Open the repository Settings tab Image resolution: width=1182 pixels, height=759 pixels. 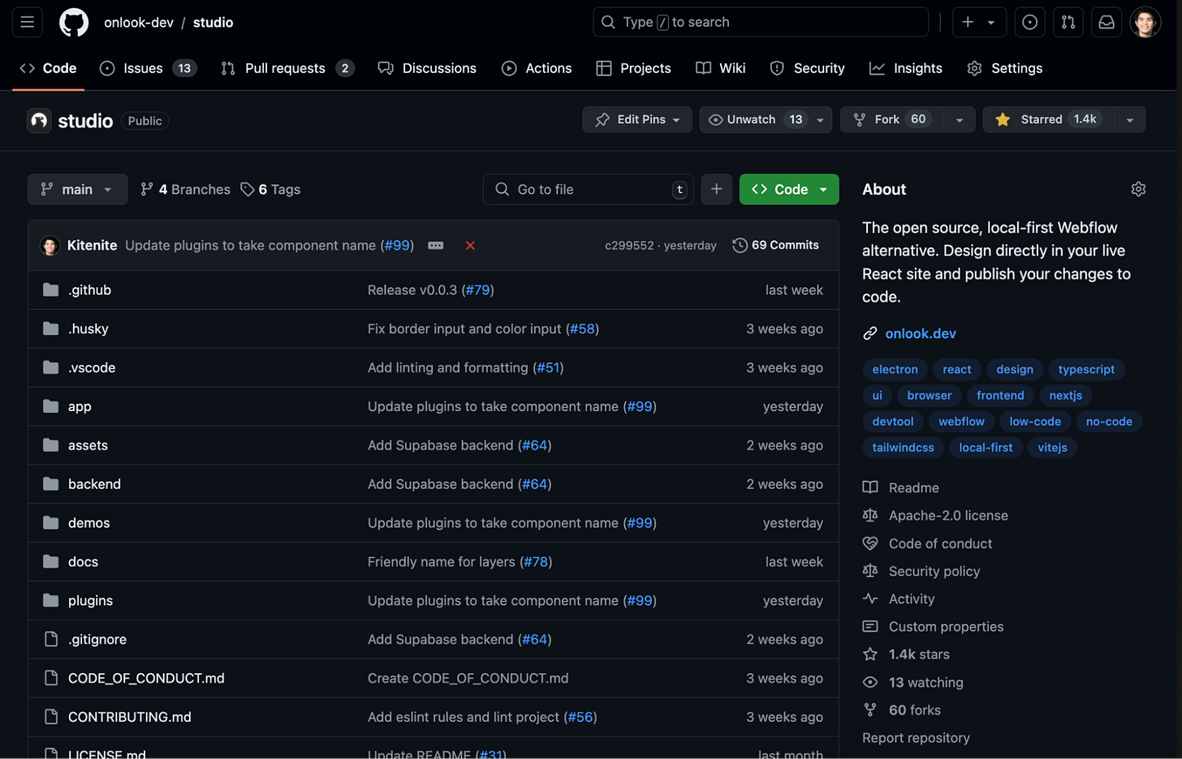pyautogui.click(x=1005, y=68)
